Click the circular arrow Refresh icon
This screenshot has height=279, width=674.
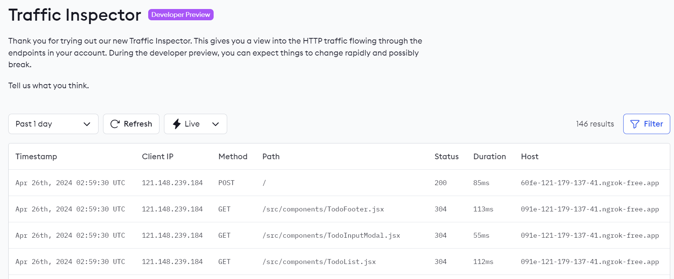tap(115, 124)
